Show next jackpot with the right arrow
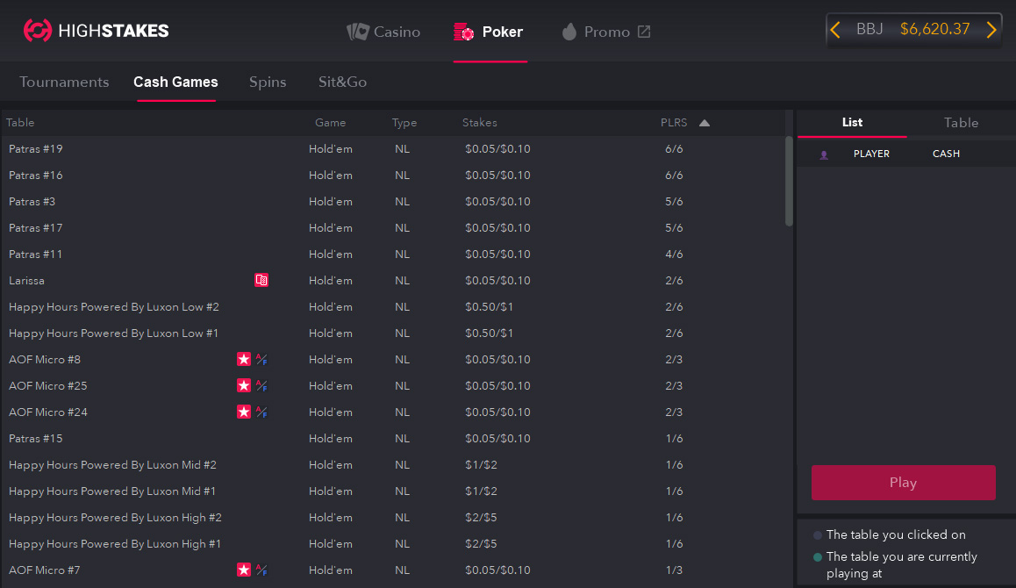 coord(991,30)
